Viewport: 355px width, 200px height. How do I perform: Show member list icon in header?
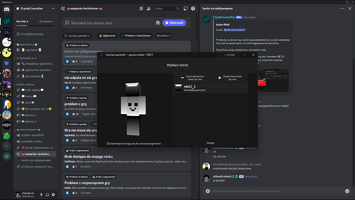(x=149, y=9)
